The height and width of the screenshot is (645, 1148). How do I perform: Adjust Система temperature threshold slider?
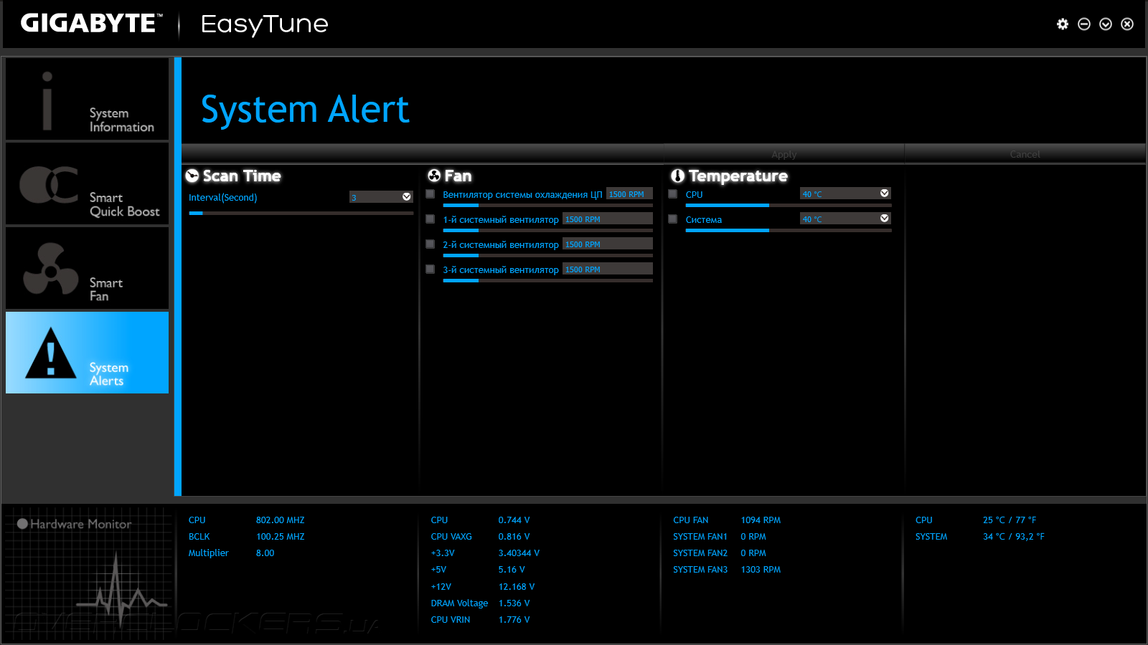[x=789, y=231]
